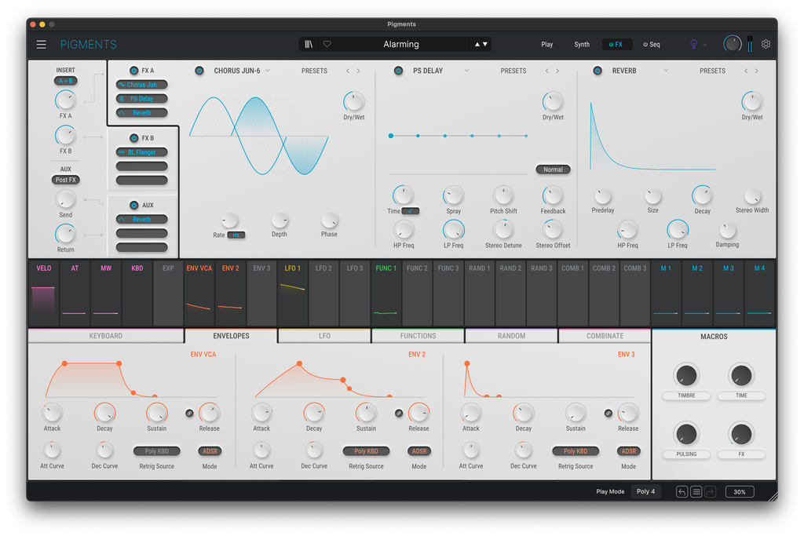Open ENV VCA ADSR mode dropdown
804x536 pixels.
(x=210, y=451)
